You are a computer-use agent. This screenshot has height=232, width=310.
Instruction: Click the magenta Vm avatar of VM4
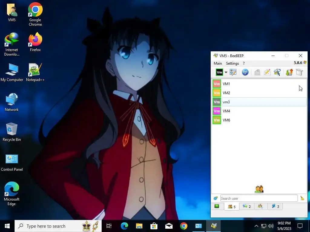[x=217, y=111]
